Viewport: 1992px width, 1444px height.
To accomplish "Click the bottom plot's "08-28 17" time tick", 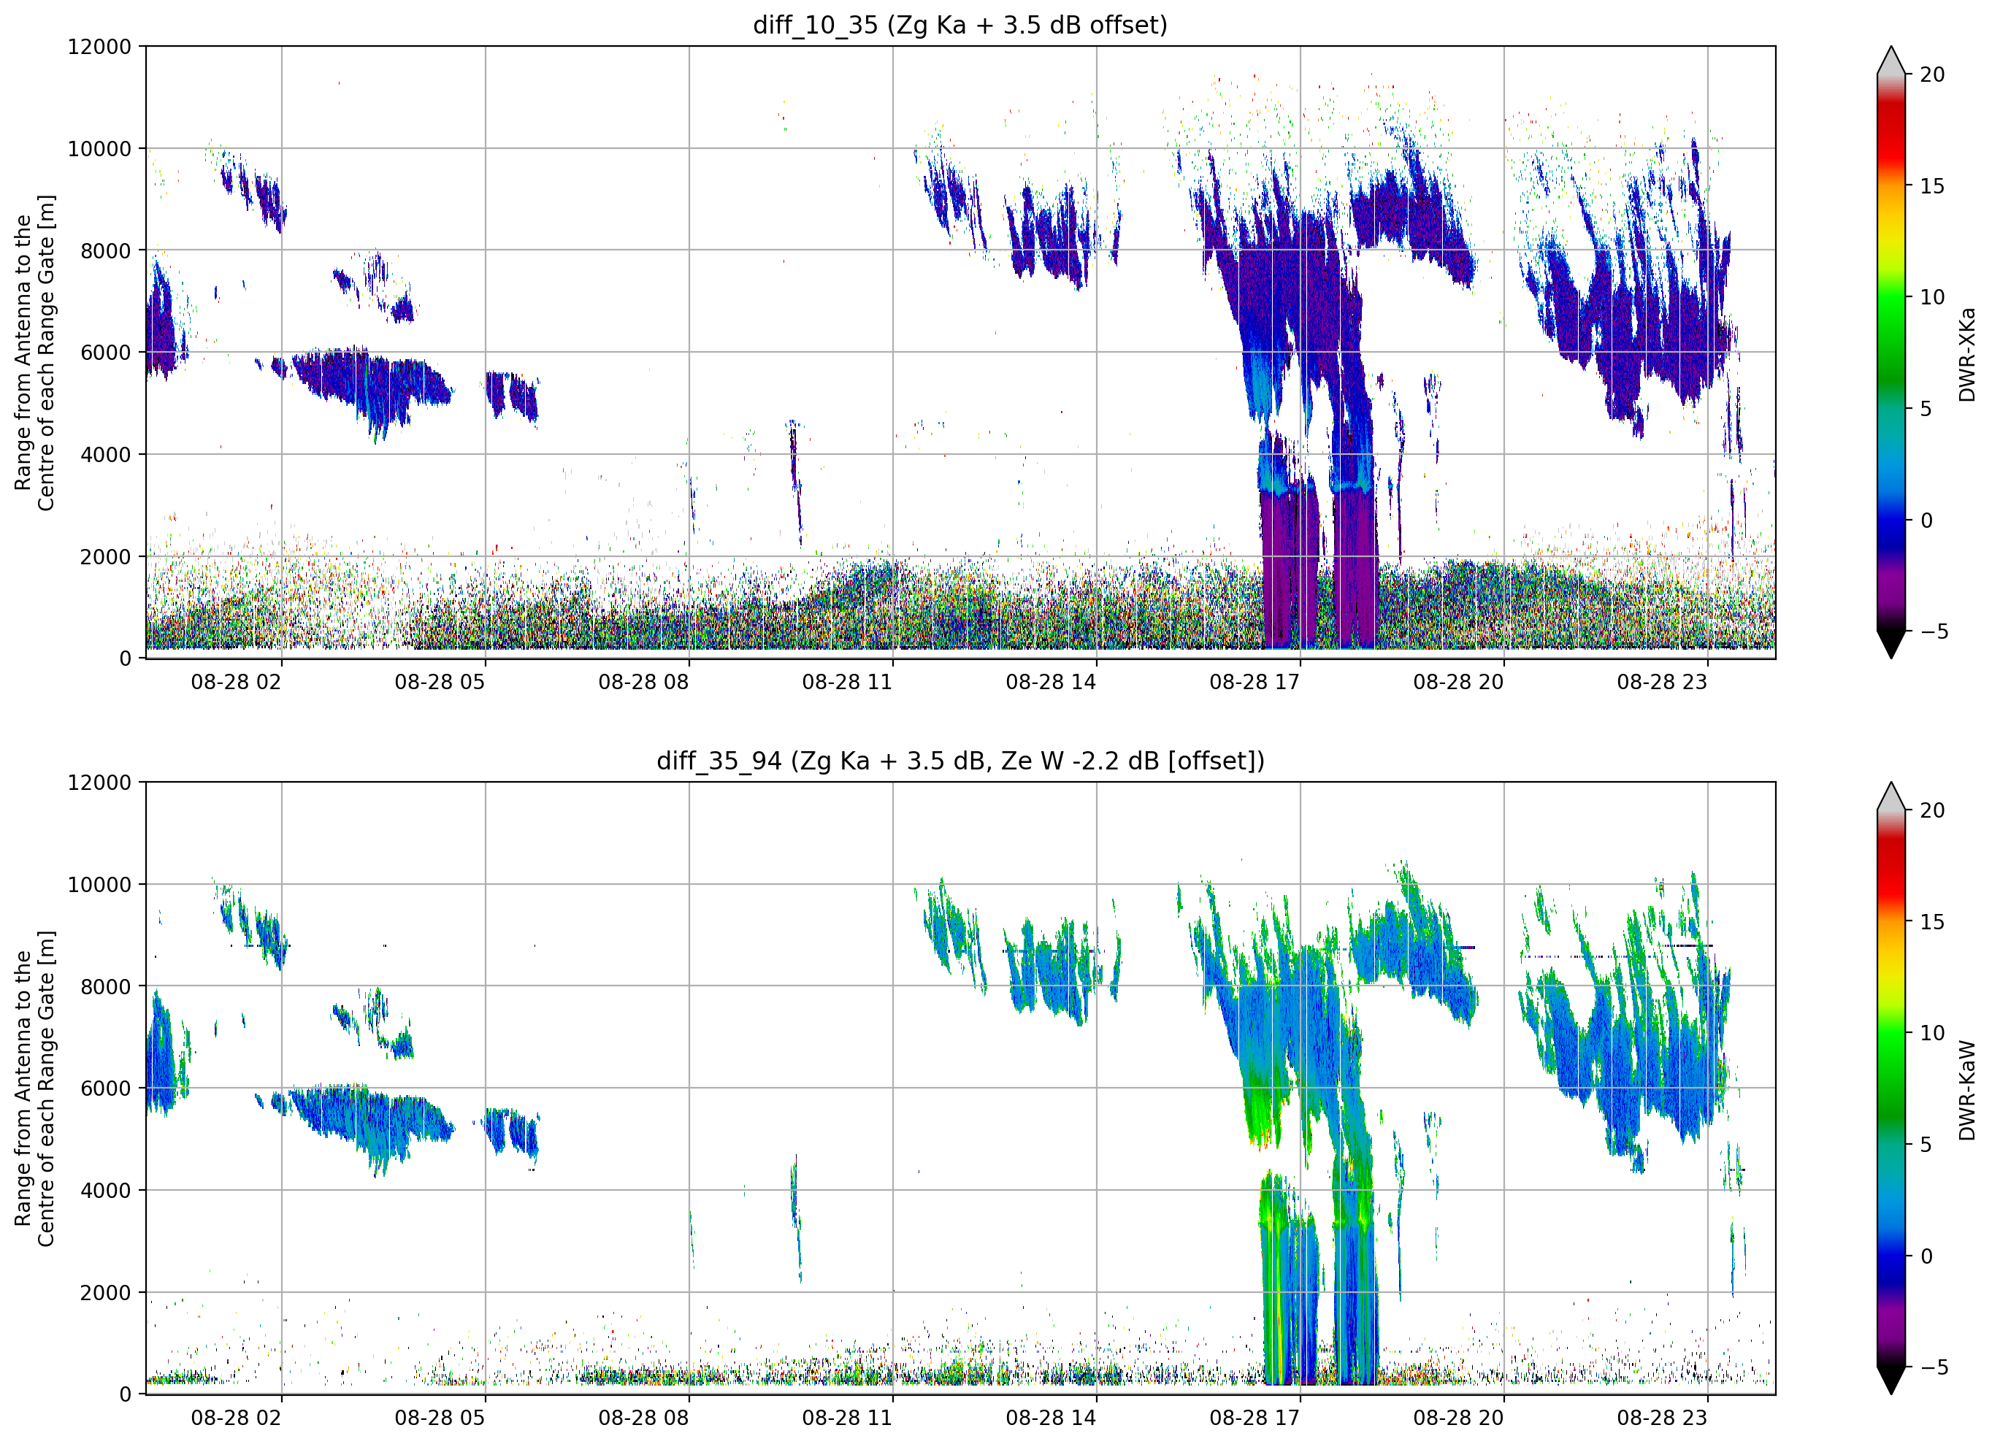I will point(1254,1418).
